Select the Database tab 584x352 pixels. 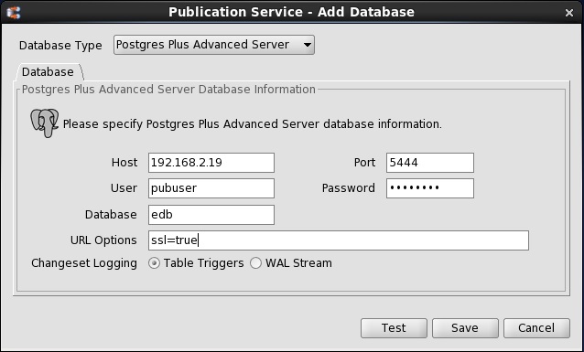48,72
